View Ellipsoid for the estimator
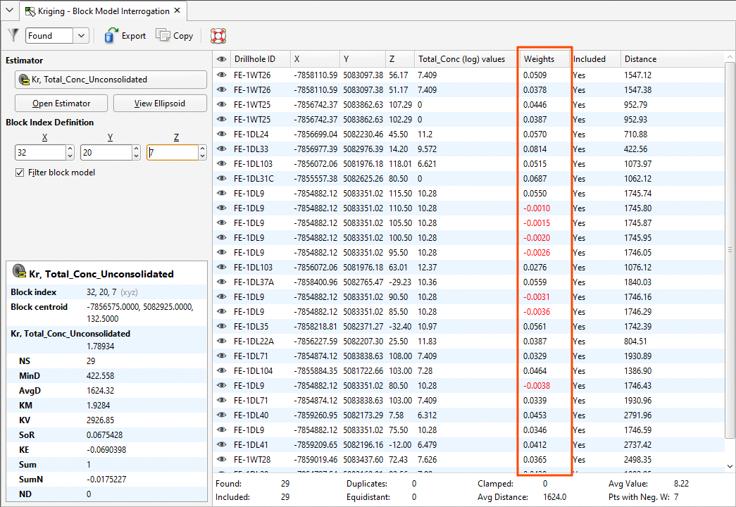Image resolution: width=736 pixels, height=507 pixels. [160, 104]
